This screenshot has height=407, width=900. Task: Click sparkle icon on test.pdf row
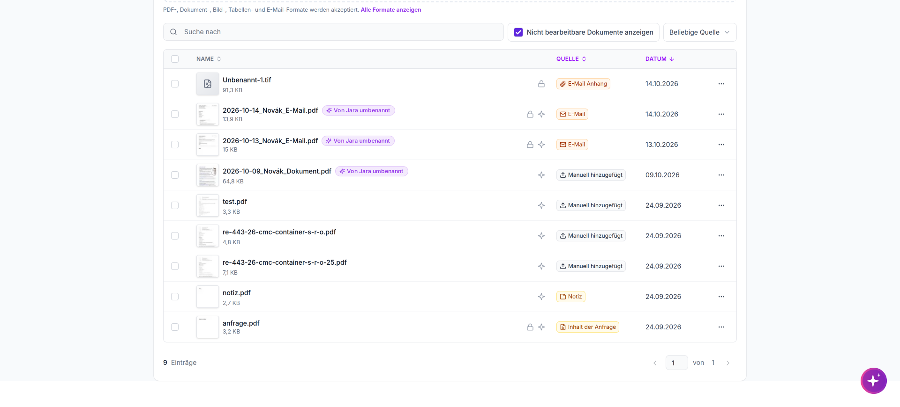click(x=541, y=205)
